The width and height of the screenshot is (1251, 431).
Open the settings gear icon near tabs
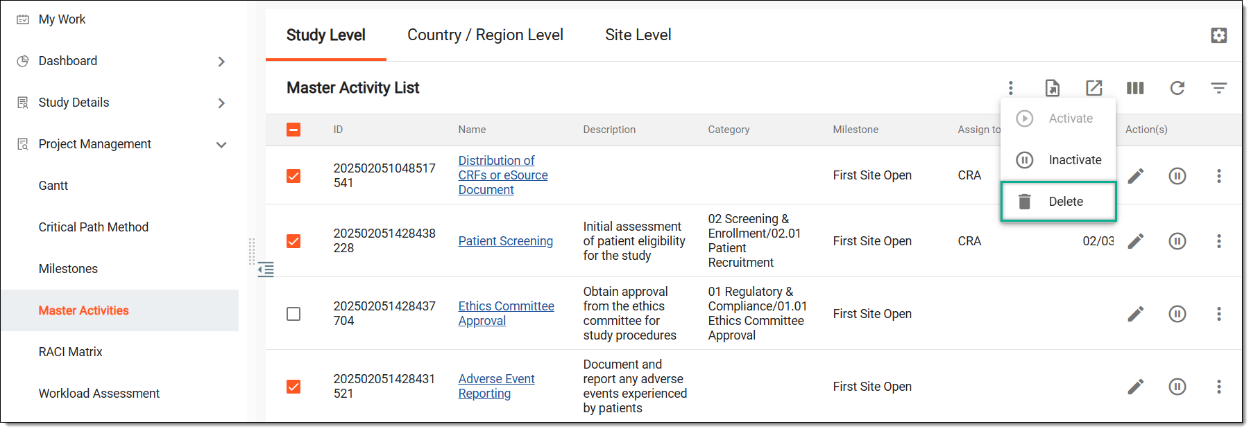[1218, 35]
